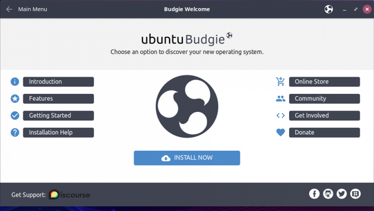374x211 pixels.
Task: Click the 'Choose an option to discover' subtitle
Action: click(187, 52)
